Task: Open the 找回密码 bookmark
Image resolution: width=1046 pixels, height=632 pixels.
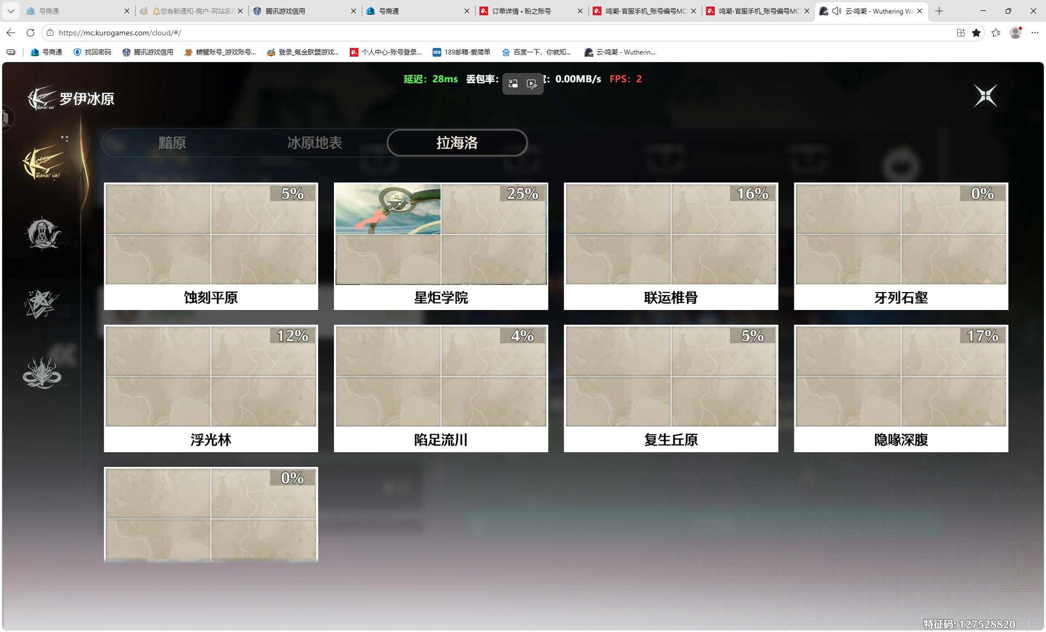Action: coord(92,52)
